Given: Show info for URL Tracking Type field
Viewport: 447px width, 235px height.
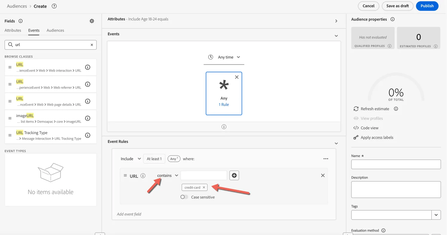Looking at the screenshot, I should pos(88,135).
